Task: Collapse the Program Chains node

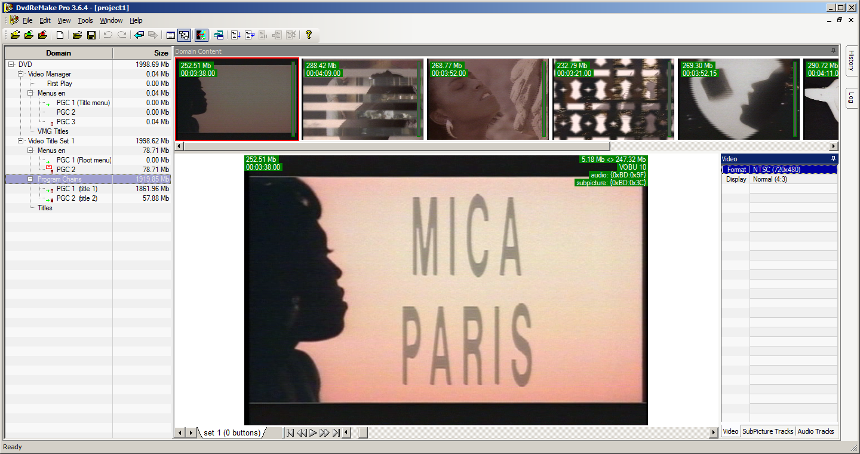Action: (30, 179)
